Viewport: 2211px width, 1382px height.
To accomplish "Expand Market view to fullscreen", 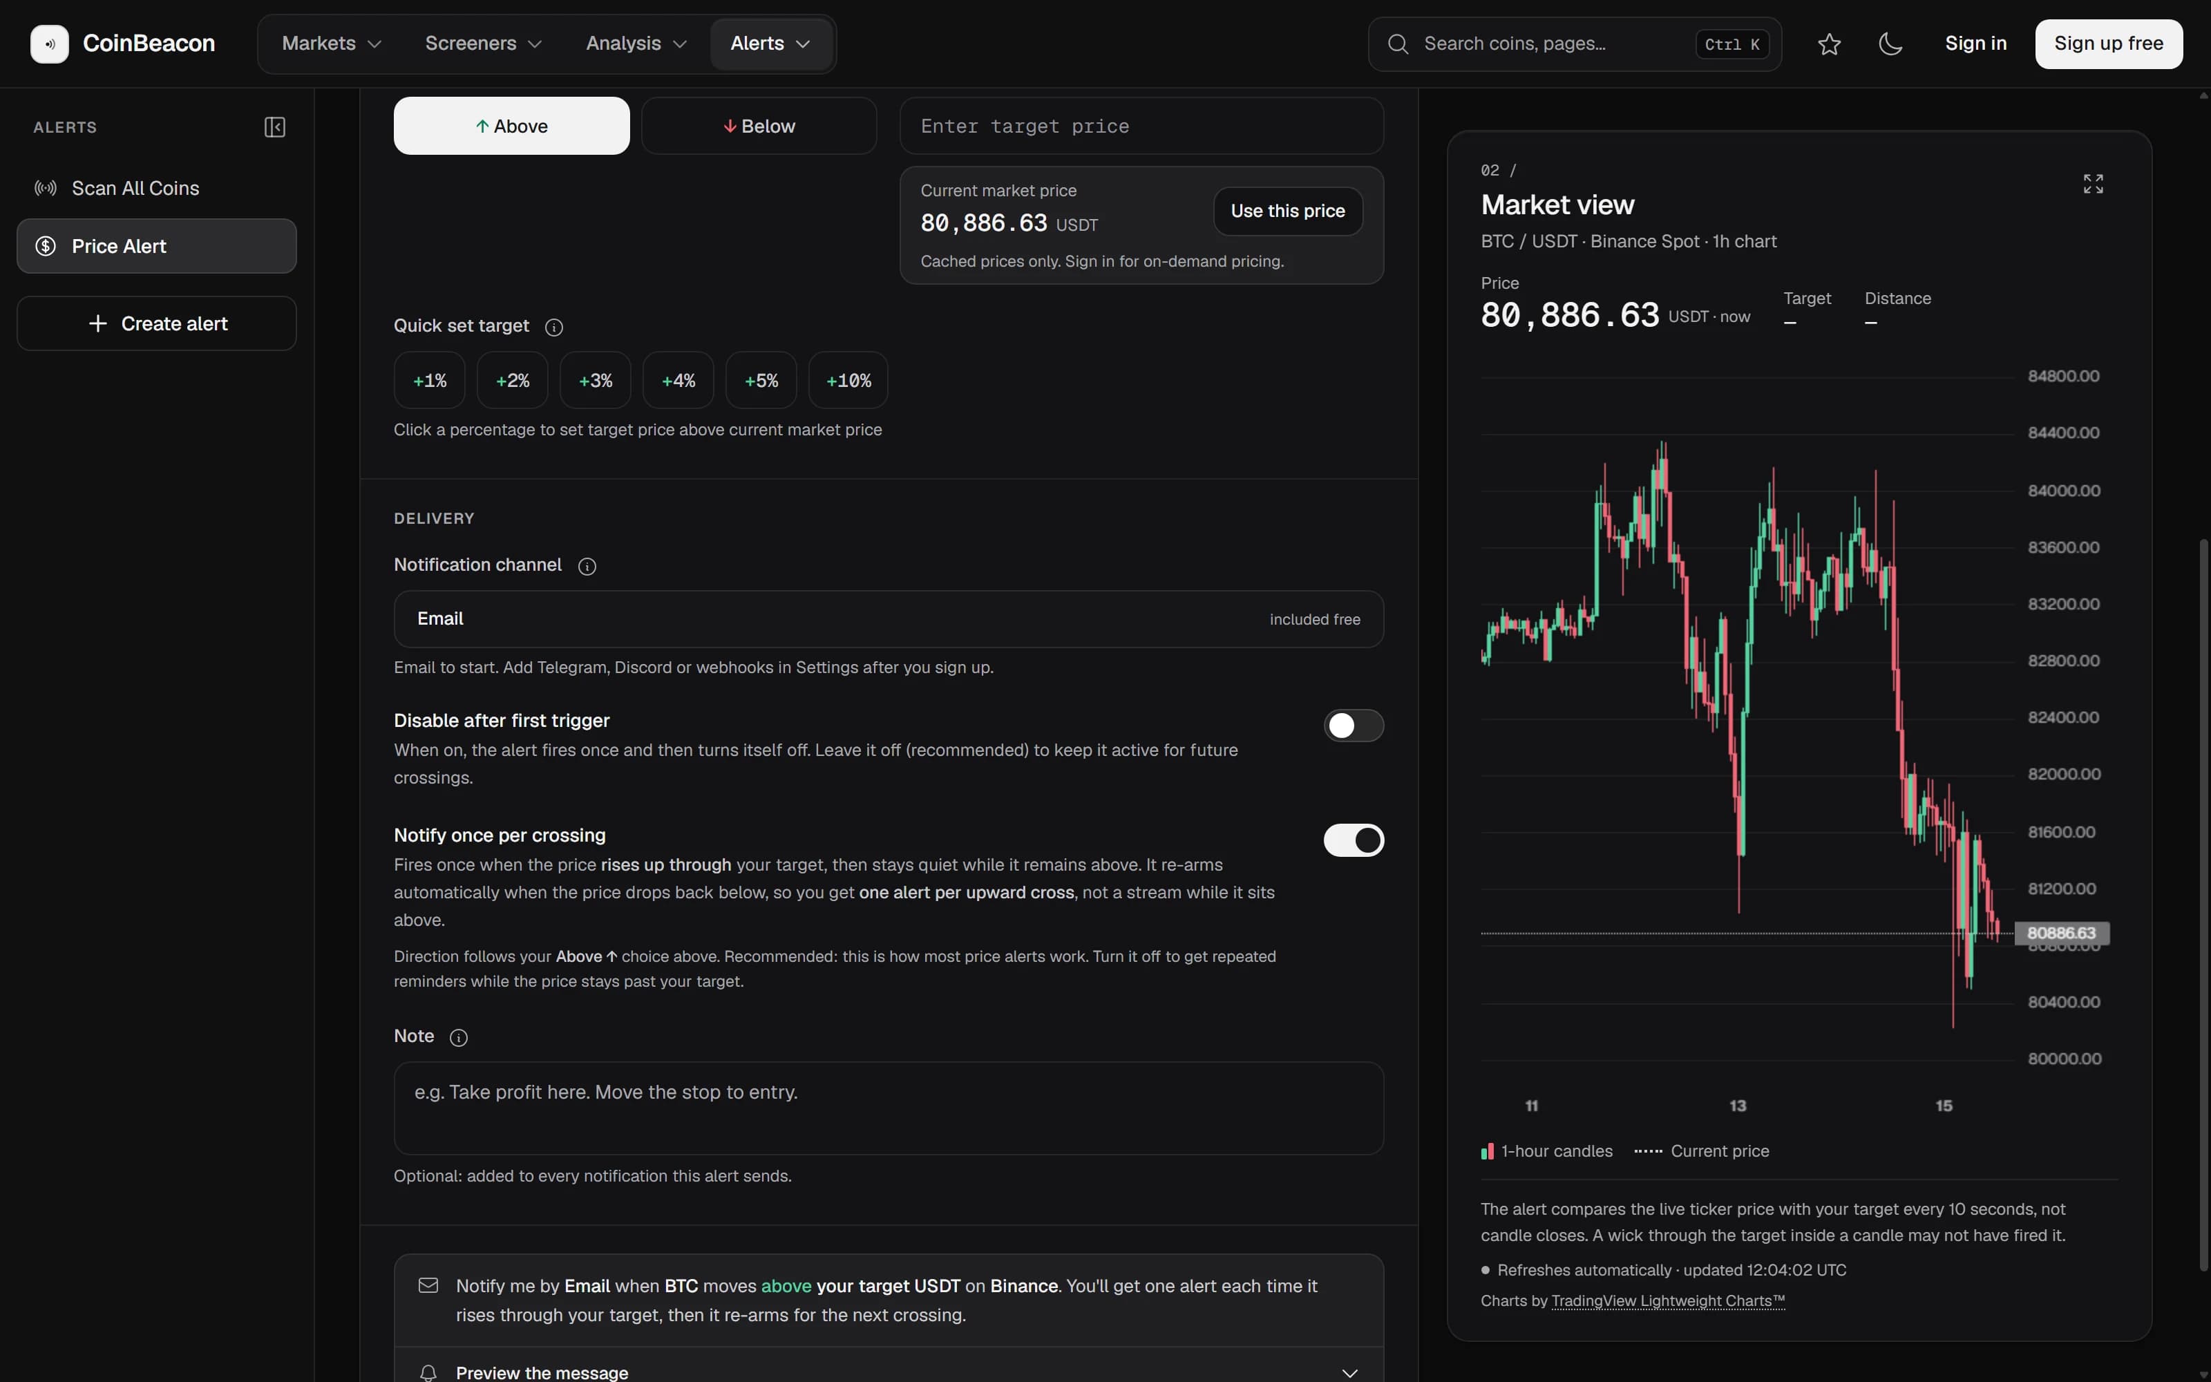I will (x=2093, y=184).
